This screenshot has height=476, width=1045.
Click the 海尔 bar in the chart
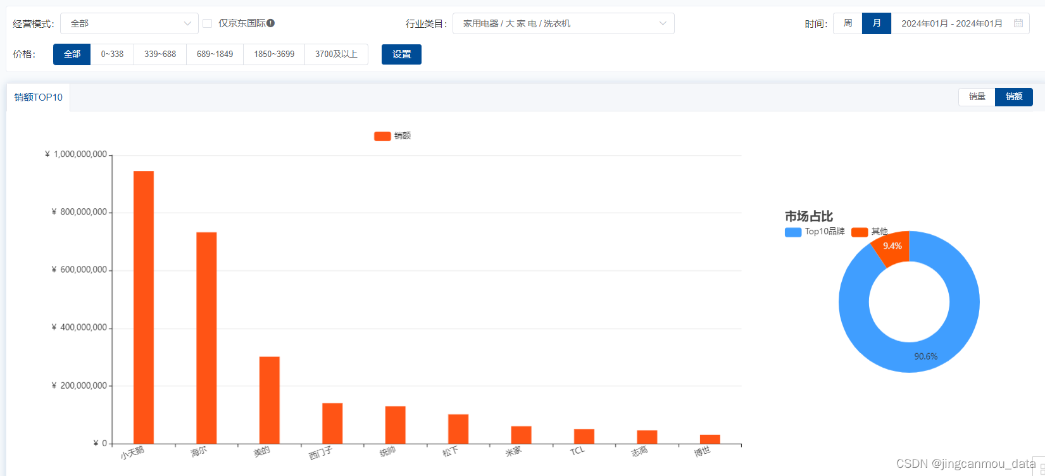206,338
